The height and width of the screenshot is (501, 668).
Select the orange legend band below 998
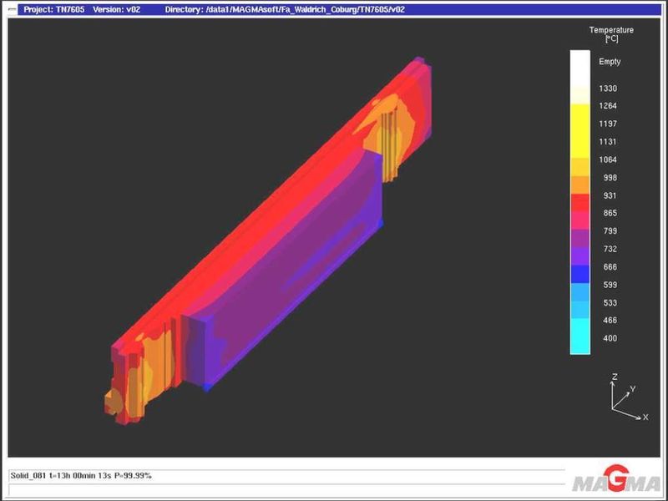point(579,185)
